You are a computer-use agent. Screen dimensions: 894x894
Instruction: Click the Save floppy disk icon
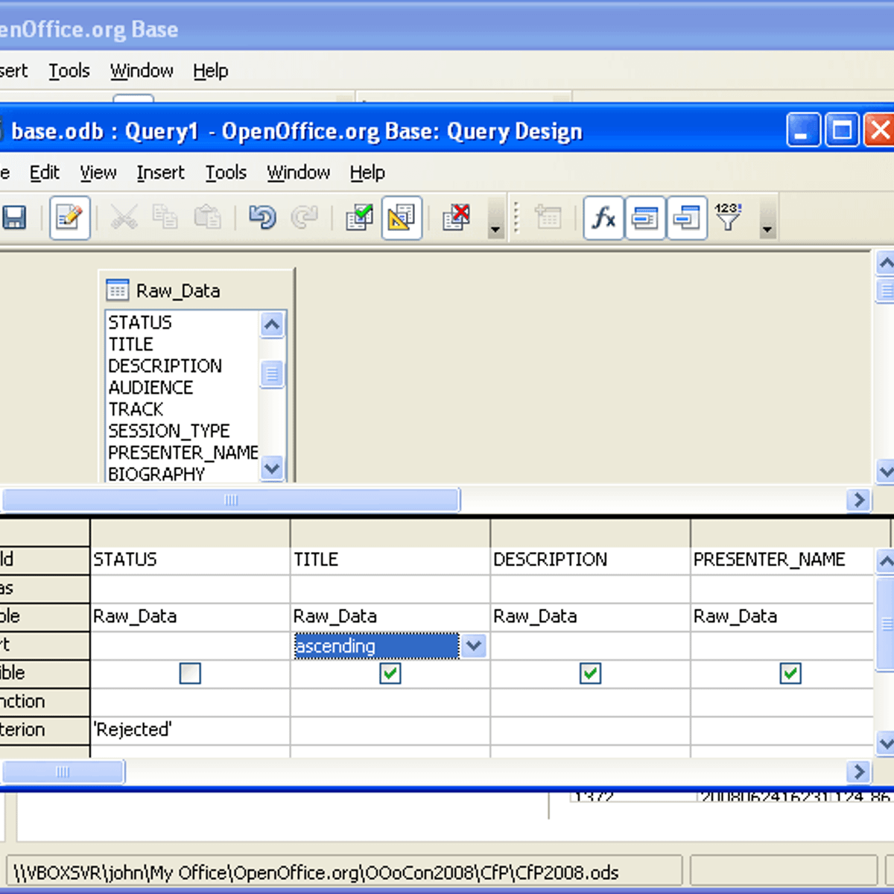13,218
